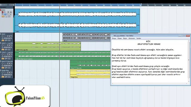This screenshot has width=191, height=107.
Task: Open edit in-place on the davul track
Action: pos(3,40)
